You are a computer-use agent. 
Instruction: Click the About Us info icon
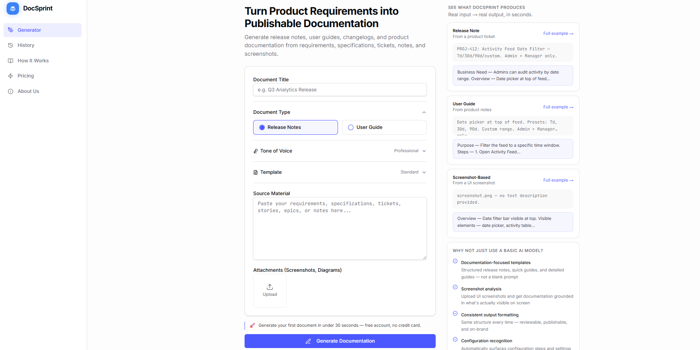click(10, 91)
